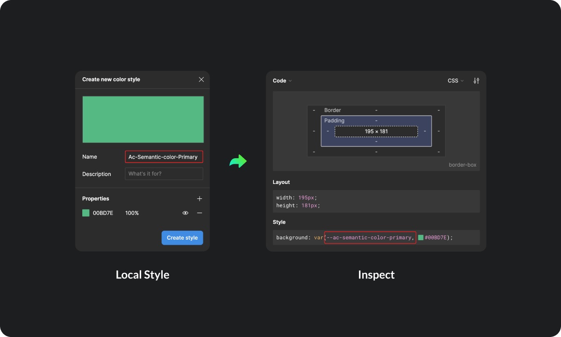561x337 pixels.
Task: Toggle the eye visibility of the fill
Action: tap(186, 213)
